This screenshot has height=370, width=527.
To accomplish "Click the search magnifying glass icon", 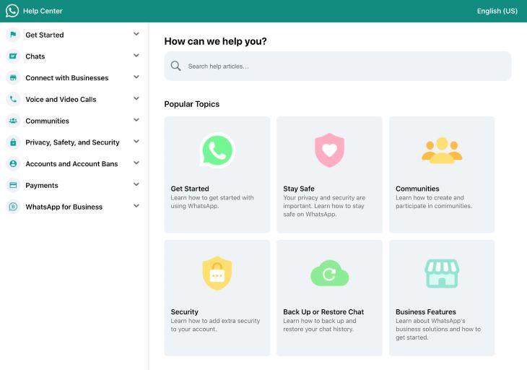I will click(x=176, y=66).
